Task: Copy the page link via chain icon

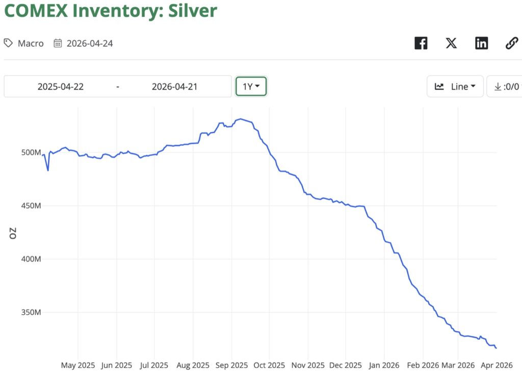Action: pyautogui.click(x=511, y=43)
